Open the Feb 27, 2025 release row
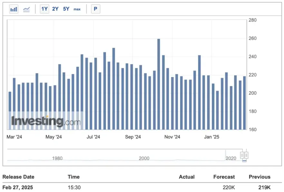Image resolution: width=284 pixels, height=192 pixels. click(x=18, y=187)
